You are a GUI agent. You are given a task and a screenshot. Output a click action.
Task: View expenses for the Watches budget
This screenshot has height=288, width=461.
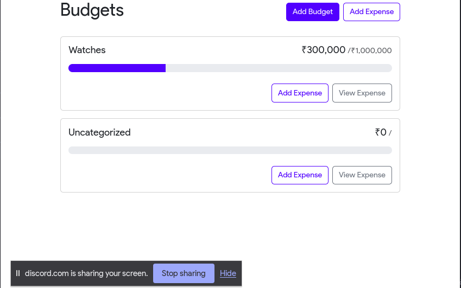[362, 93]
